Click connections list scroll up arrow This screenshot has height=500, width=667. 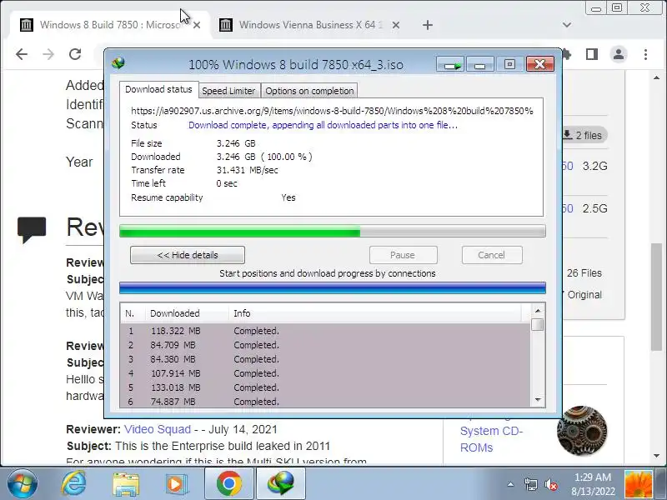coord(538,311)
